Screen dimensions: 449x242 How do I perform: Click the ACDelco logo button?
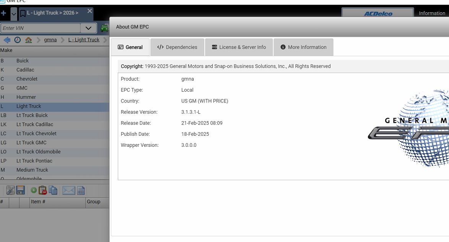click(378, 13)
